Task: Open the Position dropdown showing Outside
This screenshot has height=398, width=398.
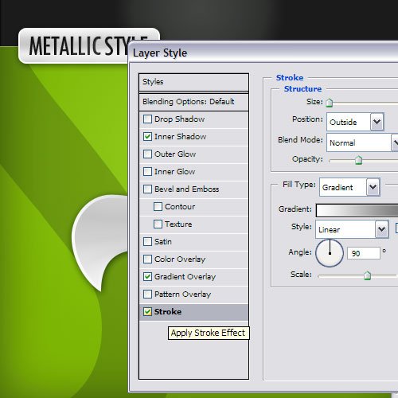Action: click(355, 122)
